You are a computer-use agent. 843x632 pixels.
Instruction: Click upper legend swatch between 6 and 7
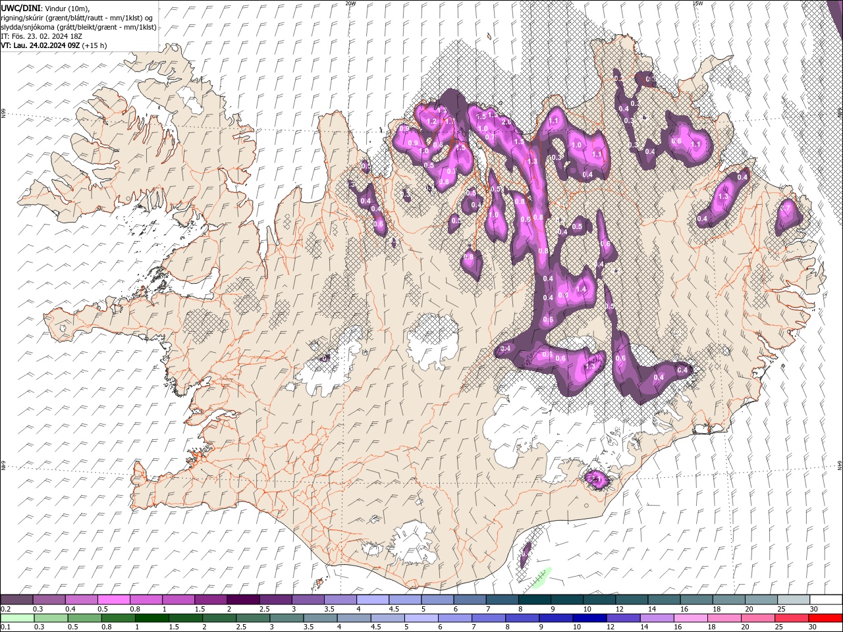pos(470,600)
